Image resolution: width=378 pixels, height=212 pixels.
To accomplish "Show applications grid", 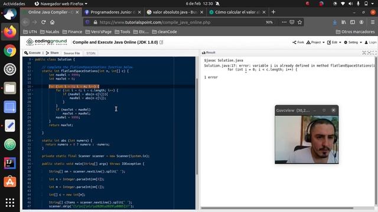I will (x=10, y=203).
